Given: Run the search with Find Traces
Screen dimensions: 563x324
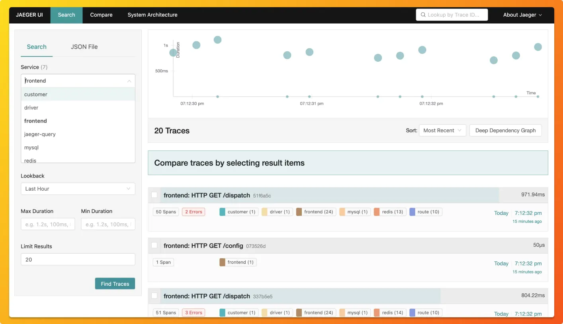Looking at the screenshot, I should pyautogui.click(x=115, y=284).
